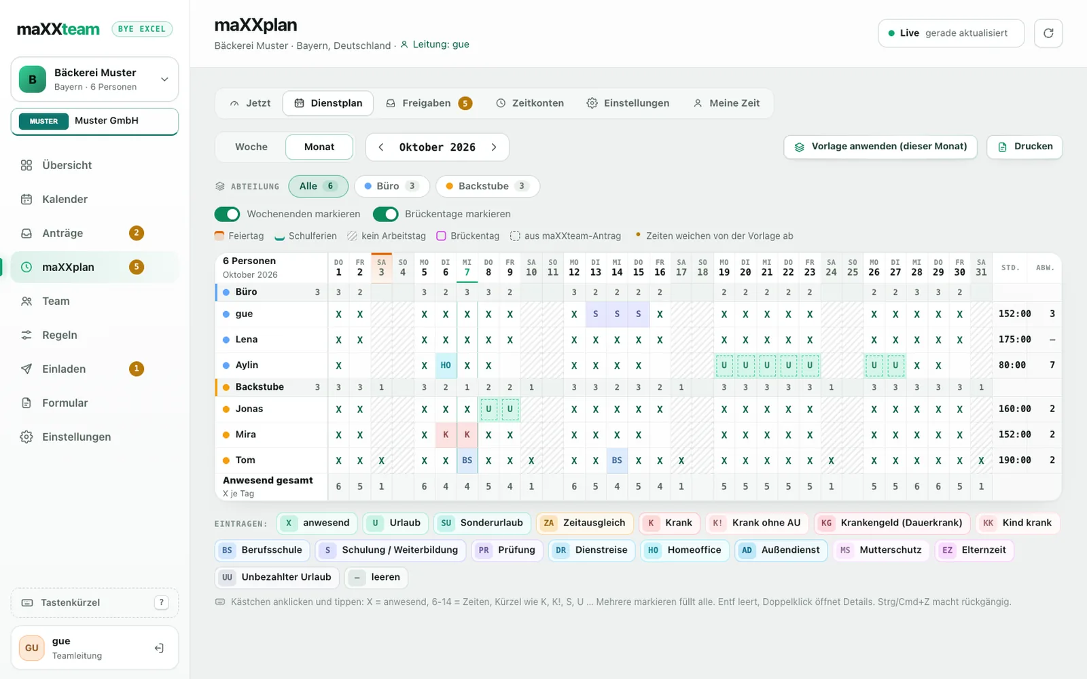Image resolution: width=1087 pixels, height=679 pixels.
Task: Switch view to Woche
Action: pos(251,147)
